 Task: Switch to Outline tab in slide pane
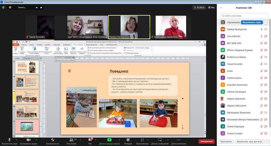pos(27,58)
